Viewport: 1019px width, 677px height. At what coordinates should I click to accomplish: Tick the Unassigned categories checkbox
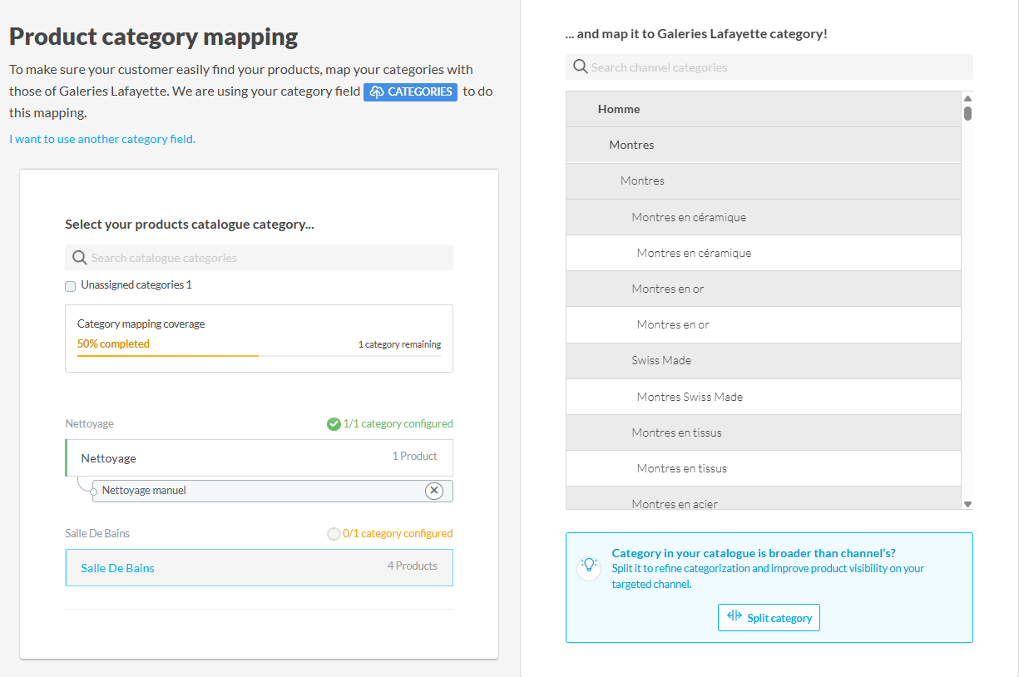[x=71, y=286]
